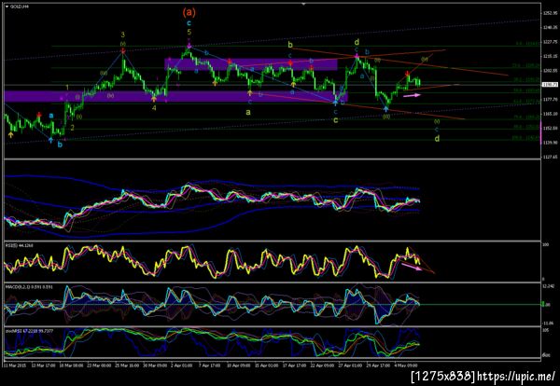
Task: Click the 1177.70 price scale label
Action: pyautogui.click(x=551, y=99)
